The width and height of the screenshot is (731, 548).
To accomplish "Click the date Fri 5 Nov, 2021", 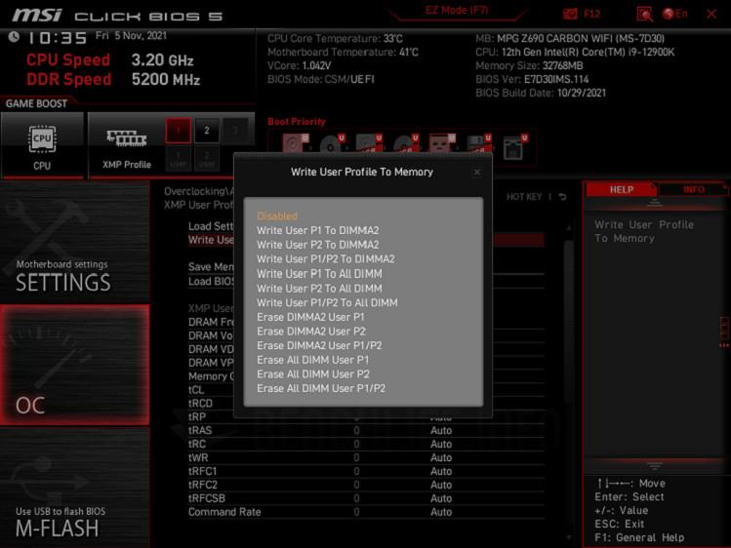I will [x=131, y=36].
